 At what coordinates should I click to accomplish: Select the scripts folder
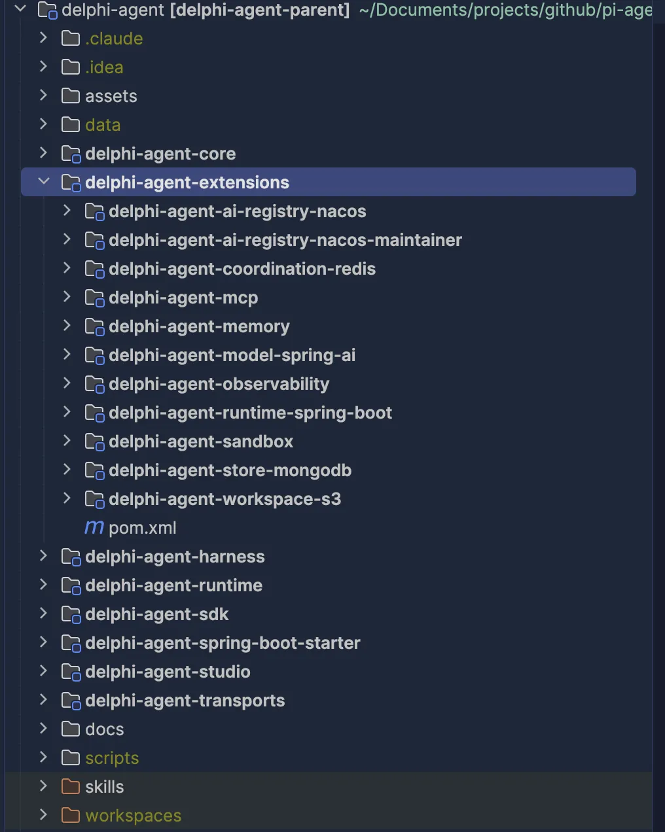[x=112, y=758]
